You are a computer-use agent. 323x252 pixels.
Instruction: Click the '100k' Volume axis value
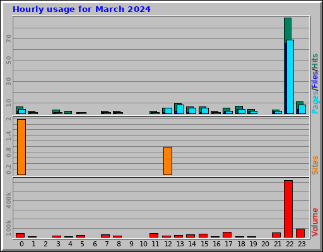pos(8,228)
